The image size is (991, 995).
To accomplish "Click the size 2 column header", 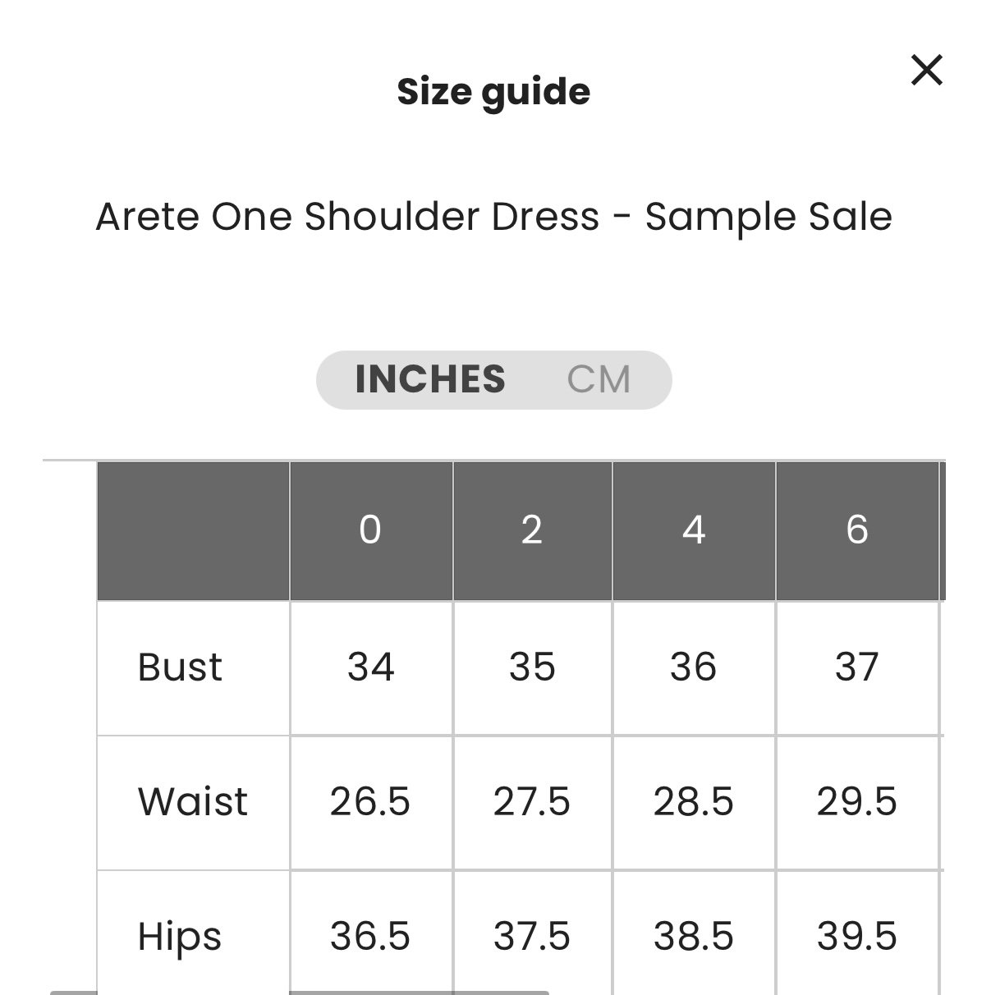I will [x=532, y=530].
